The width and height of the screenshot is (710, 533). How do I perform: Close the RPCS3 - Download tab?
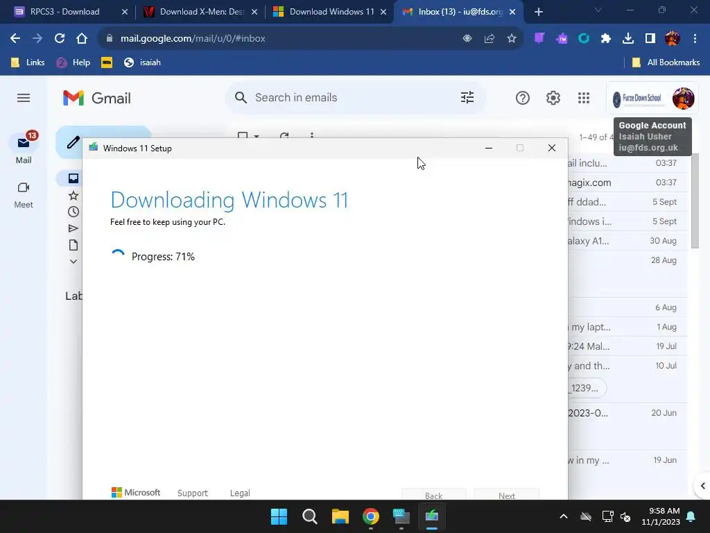pos(125,12)
